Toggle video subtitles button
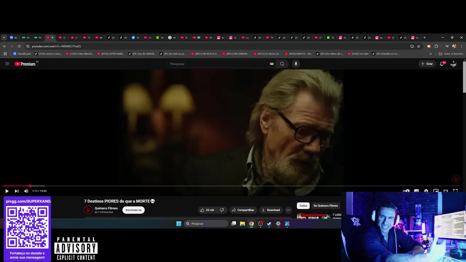 tap(416, 191)
